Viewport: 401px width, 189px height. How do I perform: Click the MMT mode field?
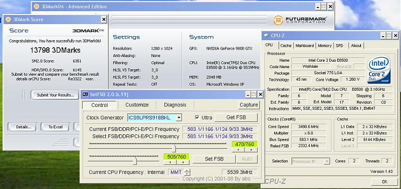176,172
